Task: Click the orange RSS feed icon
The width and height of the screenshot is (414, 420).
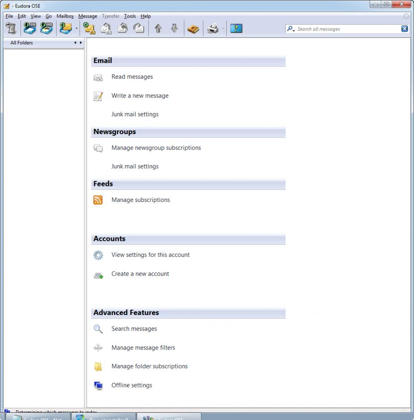Action: click(x=98, y=200)
